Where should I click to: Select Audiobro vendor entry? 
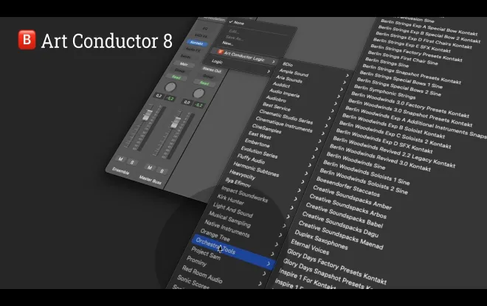276,99
